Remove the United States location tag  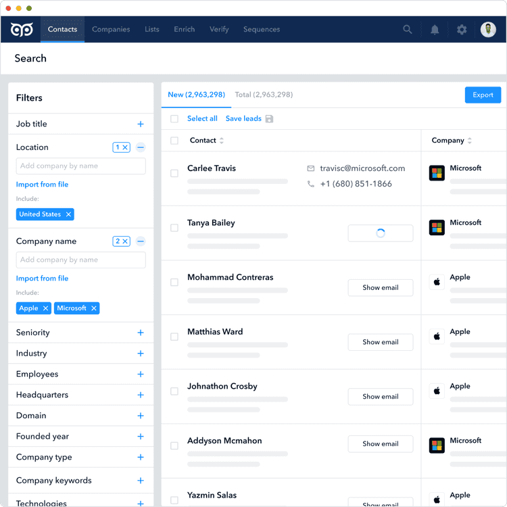coord(68,214)
